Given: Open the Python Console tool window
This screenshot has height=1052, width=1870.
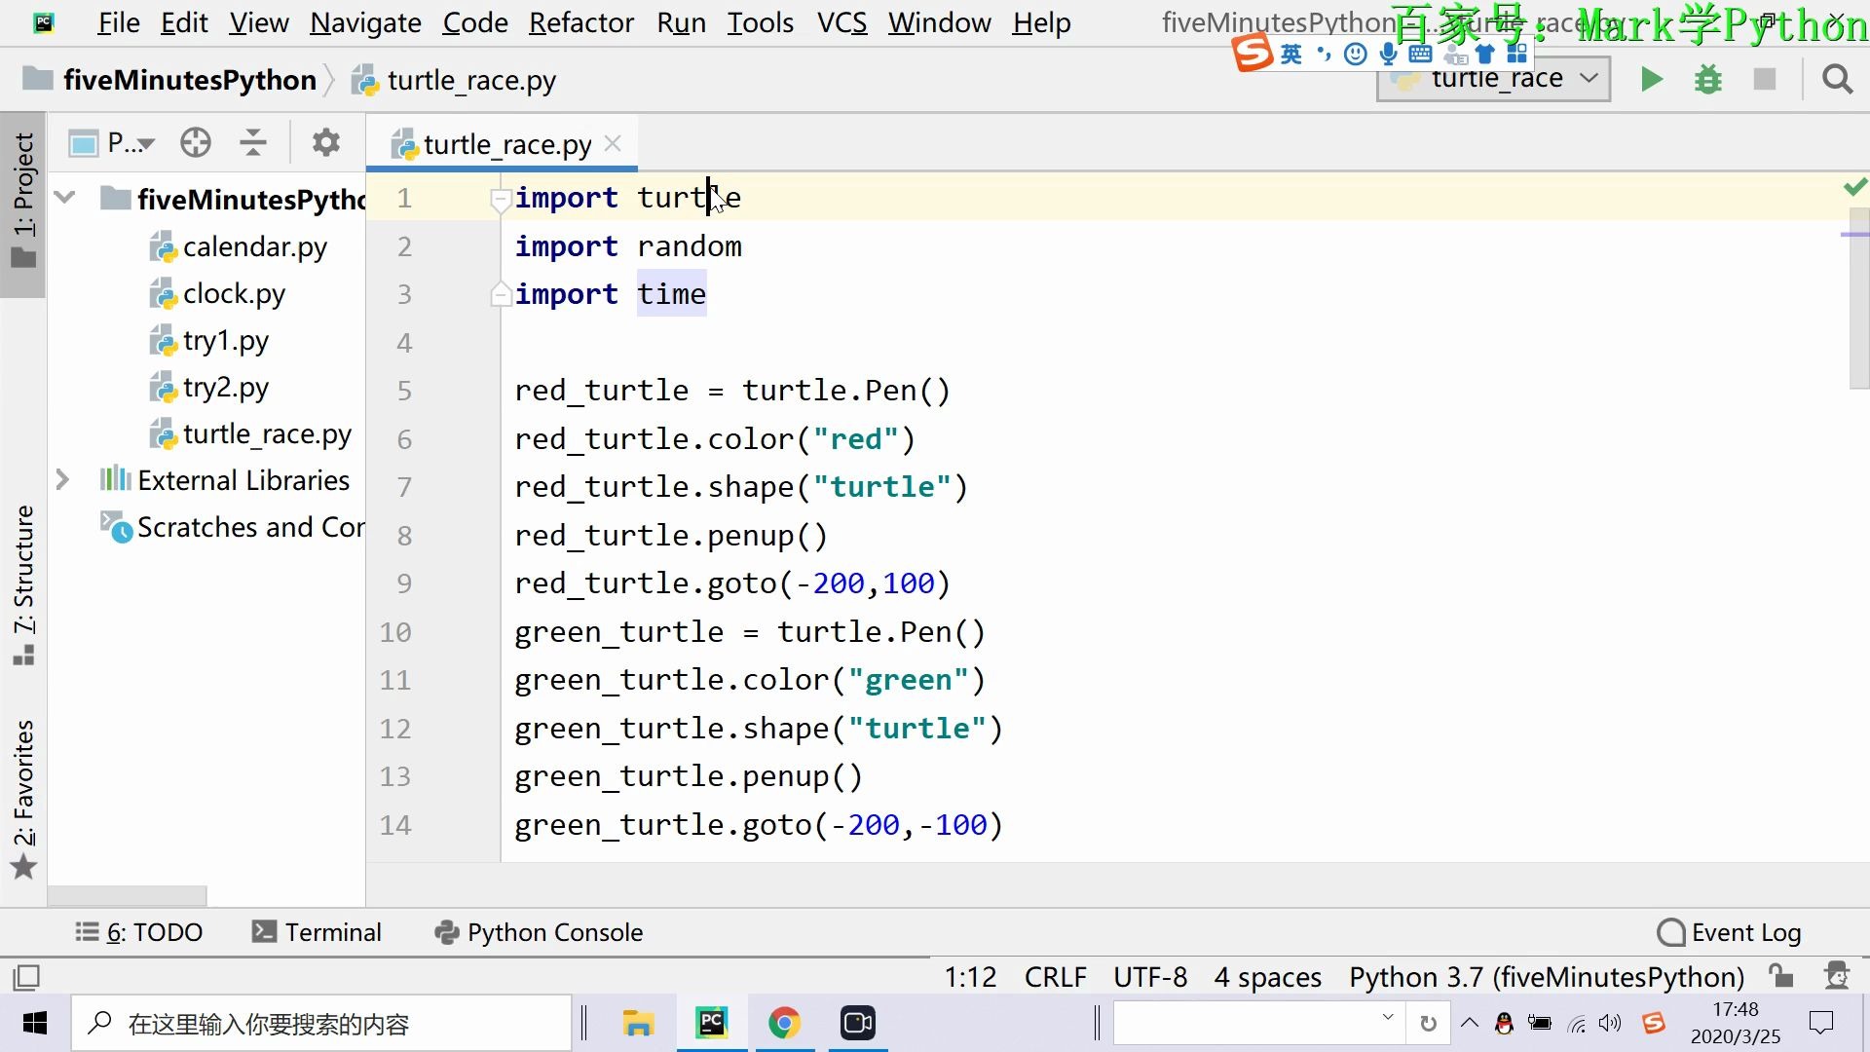Looking at the screenshot, I should [539, 931].
